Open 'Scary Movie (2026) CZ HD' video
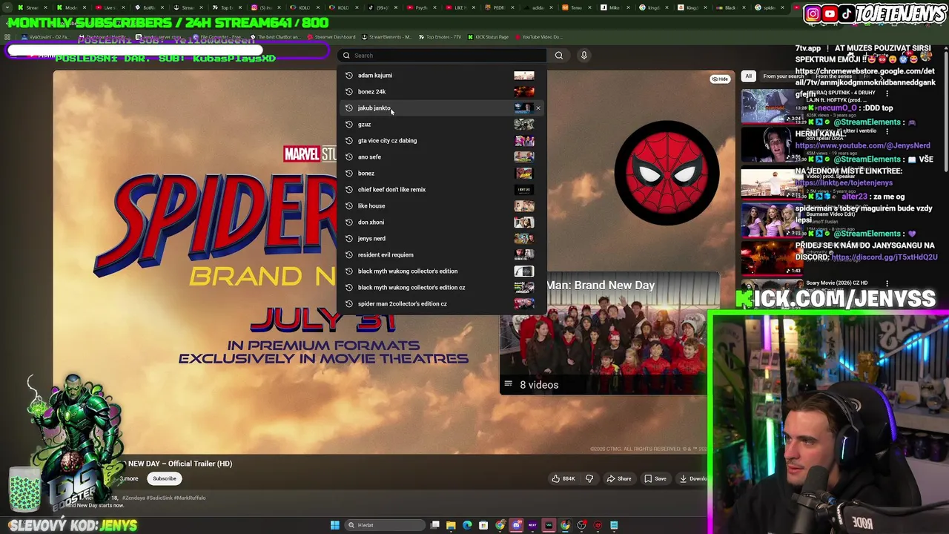949x534 pixels. click(x=837, y=283)
